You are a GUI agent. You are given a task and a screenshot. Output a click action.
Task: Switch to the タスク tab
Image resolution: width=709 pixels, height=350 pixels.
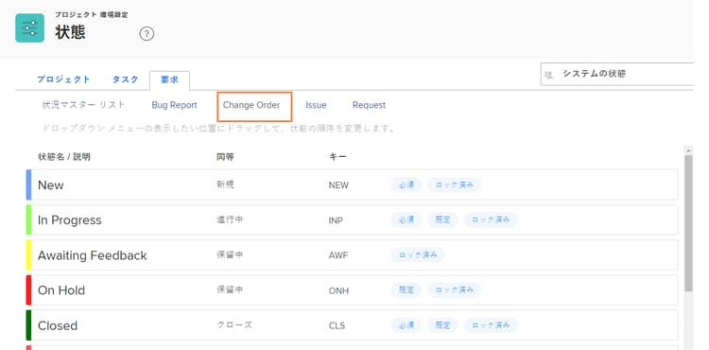pyautogui.click(x=125, y=79)
